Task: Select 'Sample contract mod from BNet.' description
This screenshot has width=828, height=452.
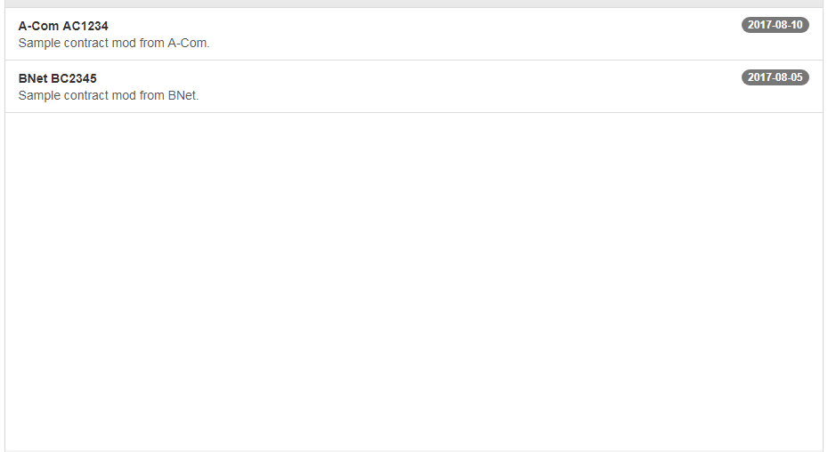Action: [109, 95]
